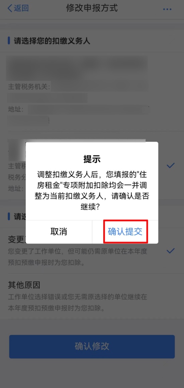Open the three-dot more options menu
The height and width of the screenshot is (388, 184).
coord(167,9)
